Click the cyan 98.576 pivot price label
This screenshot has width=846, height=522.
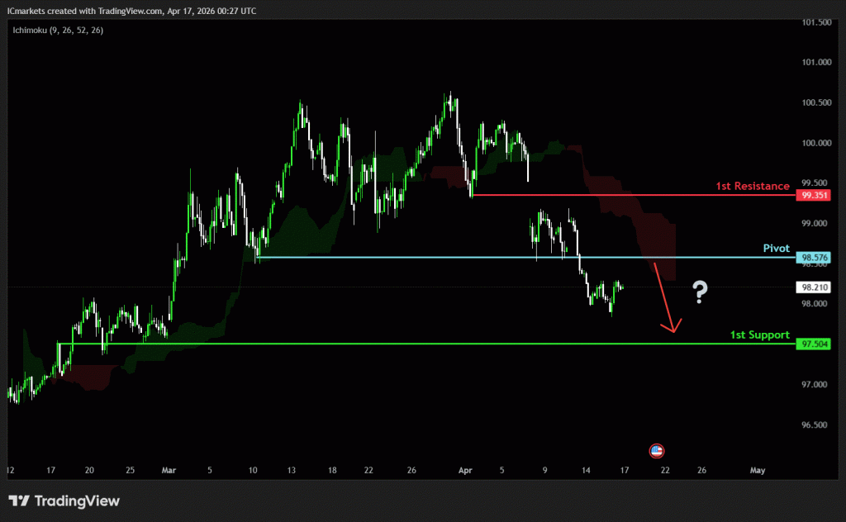[814, 258]
